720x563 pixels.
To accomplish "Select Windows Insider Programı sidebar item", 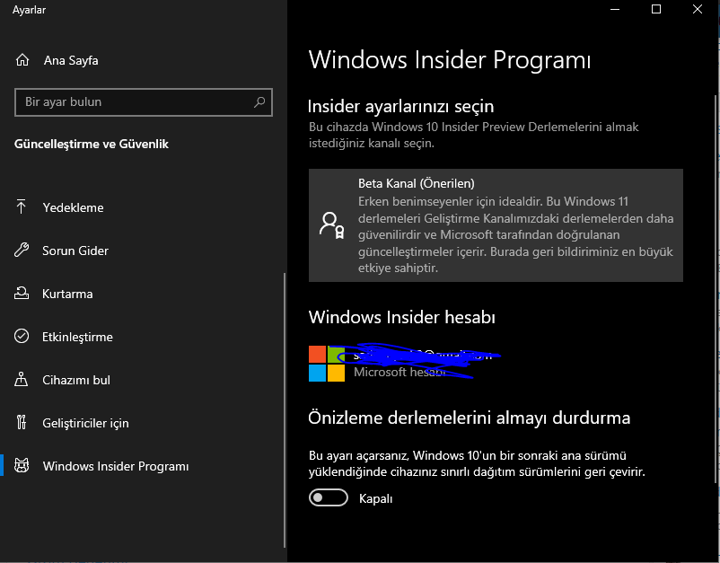I will click(143, 466).
